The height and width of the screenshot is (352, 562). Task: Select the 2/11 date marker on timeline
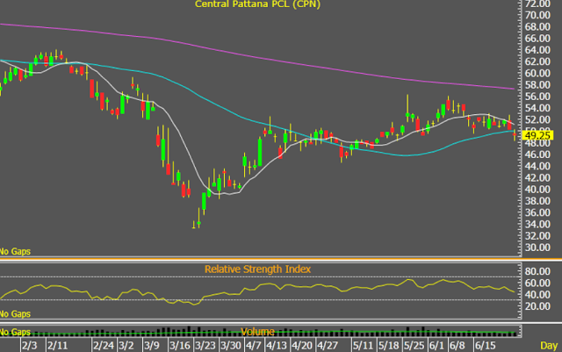tap(58, 346)
